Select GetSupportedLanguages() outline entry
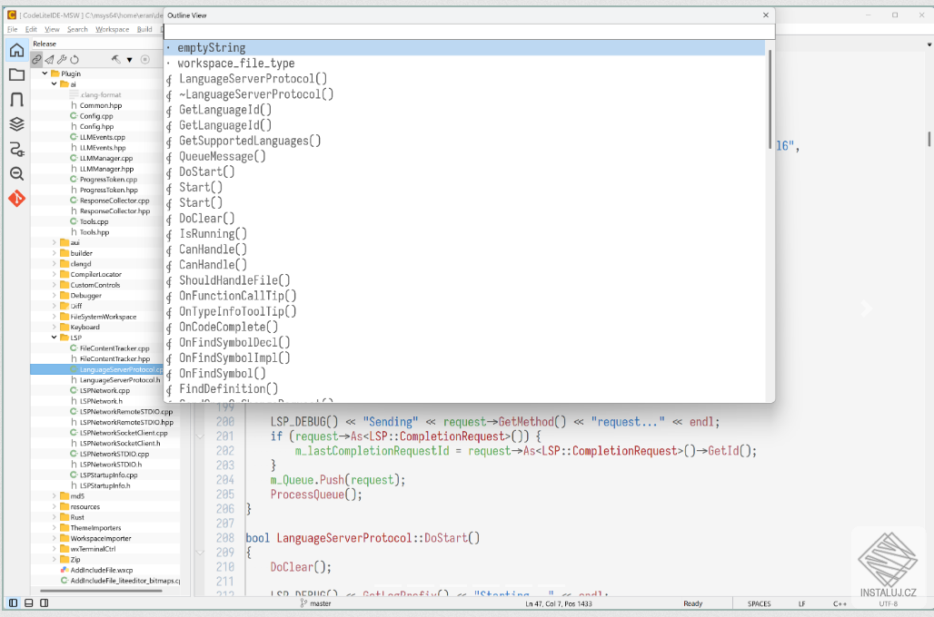 coord(464,141)
